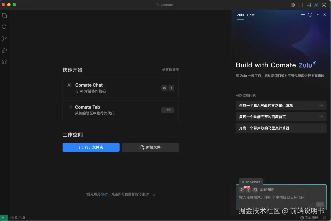Viewport: 331px width, 221px height.
Task: Open the Extensions grid icon
Action: (x=4, y=62)
